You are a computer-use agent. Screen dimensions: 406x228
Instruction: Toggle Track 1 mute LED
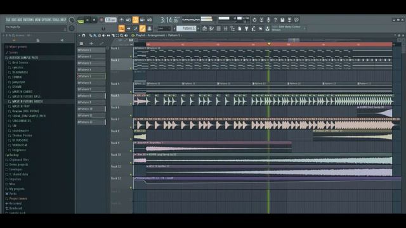131,56
